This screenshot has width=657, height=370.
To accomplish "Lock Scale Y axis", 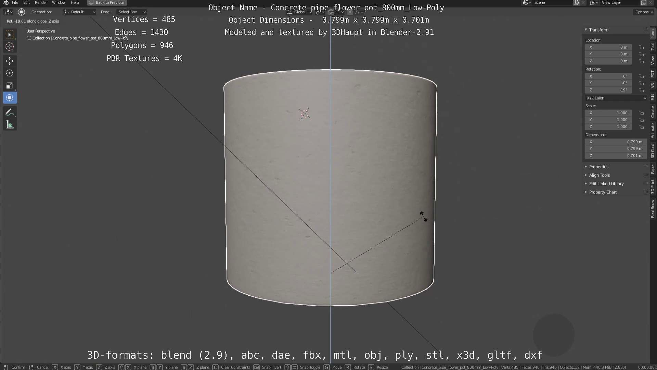I will 641,120.
